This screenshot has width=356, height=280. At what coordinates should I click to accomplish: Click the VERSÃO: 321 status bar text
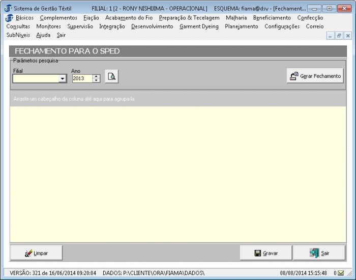pyautogui.click(x=53, y=273)
